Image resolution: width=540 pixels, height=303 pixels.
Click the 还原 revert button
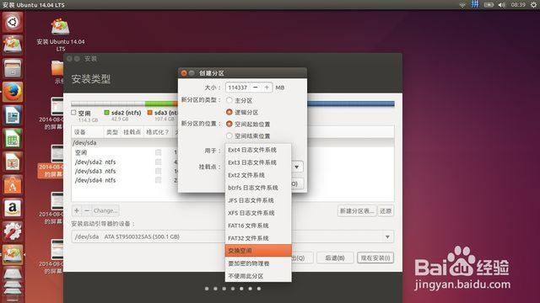(386, 211)
